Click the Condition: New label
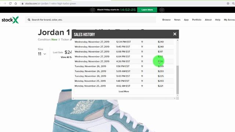The width and height of the screenshot is (235, 132). pos(47,40)
